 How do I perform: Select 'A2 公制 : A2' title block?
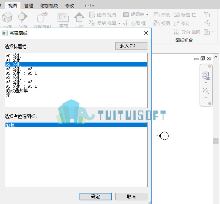pyautogui.click(x=76, y=69)
